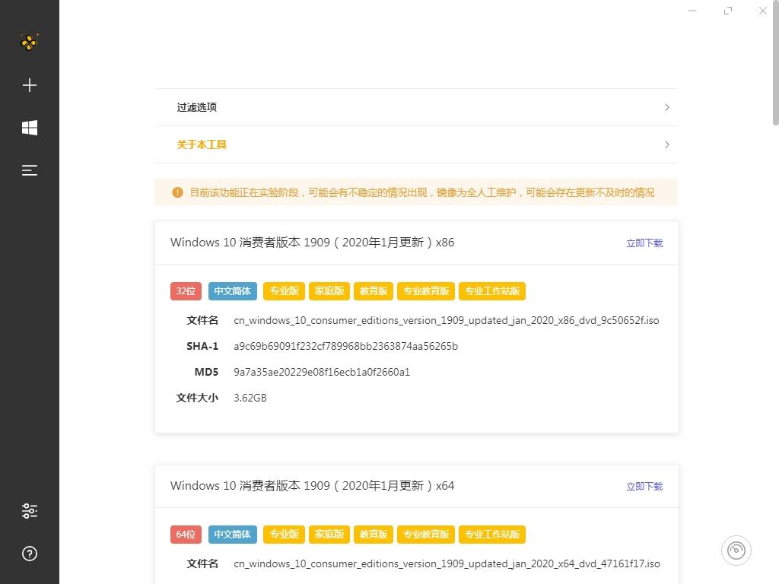Click 教育版 tag in the x86 card
This screenshot has width=779, height=584.
coord(373,291)
